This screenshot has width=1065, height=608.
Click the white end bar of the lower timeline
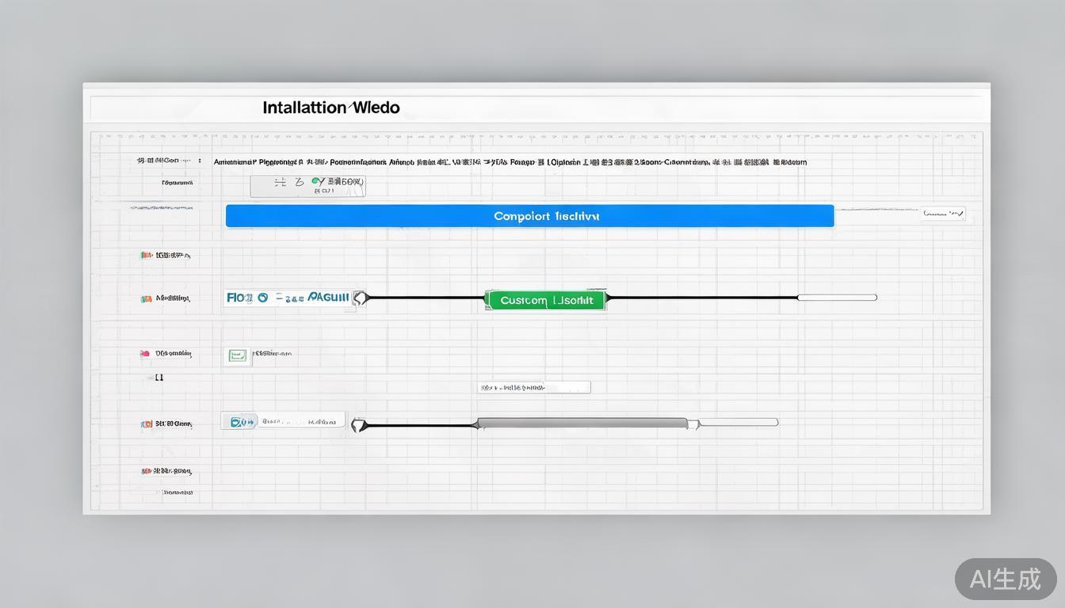tap(737, 423)
